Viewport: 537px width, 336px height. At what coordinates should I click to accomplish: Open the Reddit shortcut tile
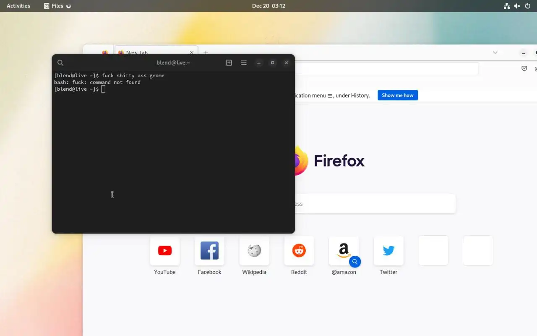coord(299,251)
